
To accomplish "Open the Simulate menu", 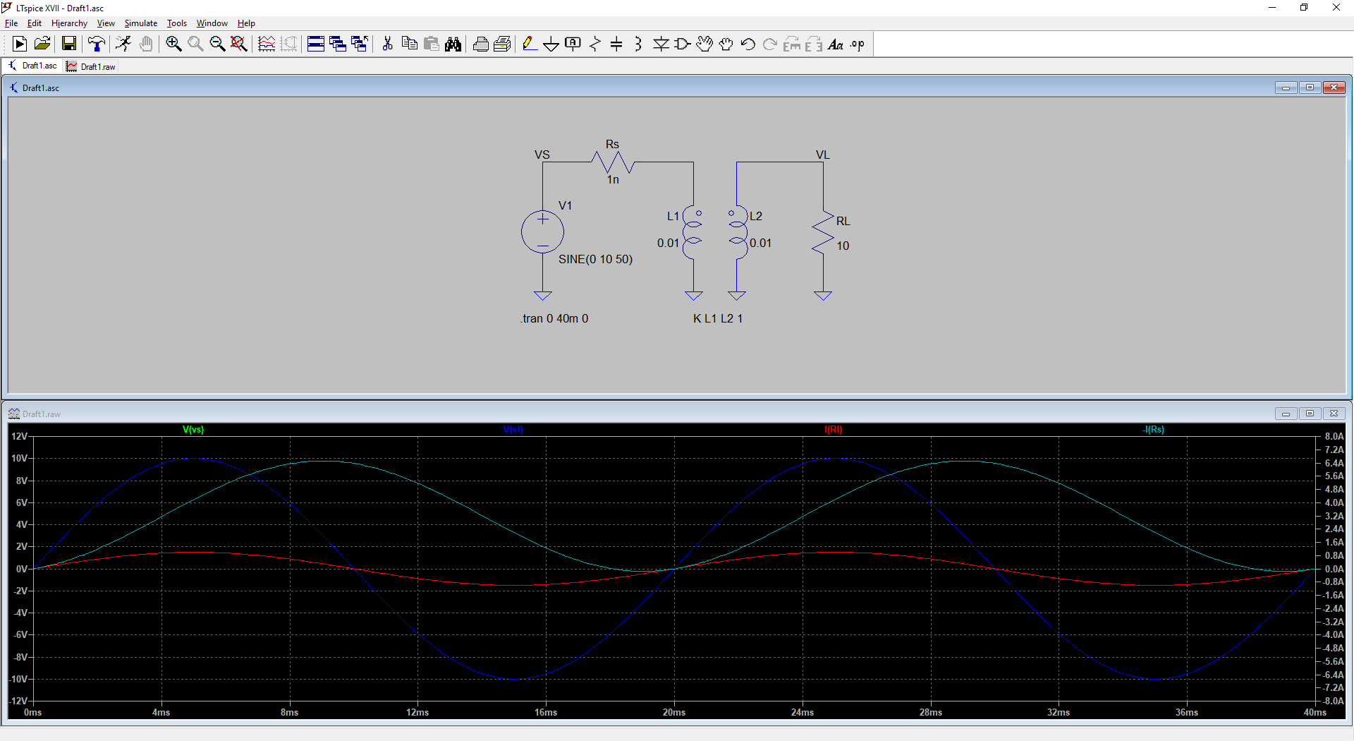I will pos(140,23).
